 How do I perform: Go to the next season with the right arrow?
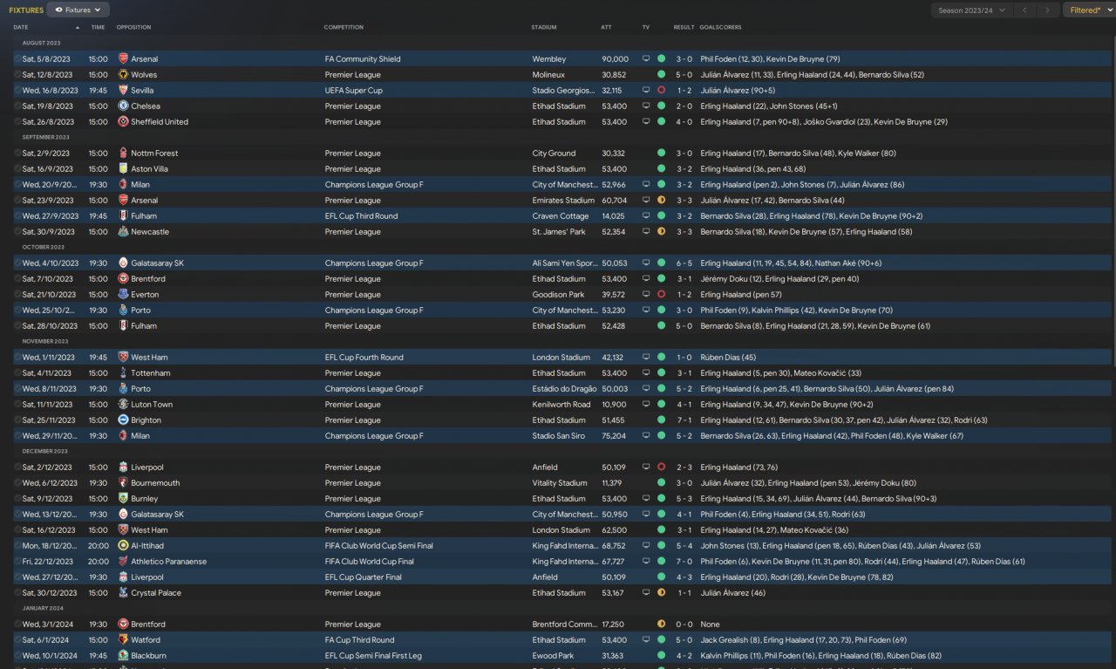(1048, 10)
